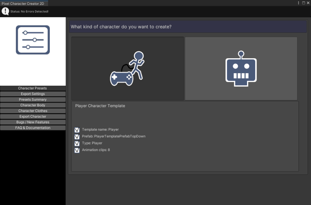Screen dimensions: 311x205
Task: Toggle the Template name: Player checkbox
Action: pyautogui.click(x=77, y=130)
